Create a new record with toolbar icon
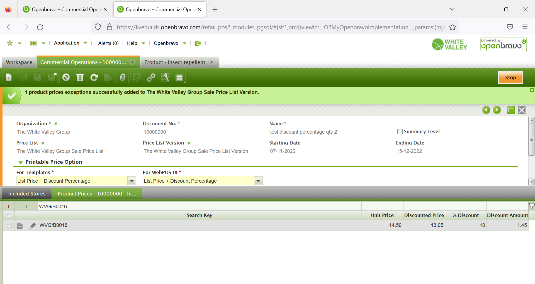Screen dimensions: 535x284 tap(9, 77)
